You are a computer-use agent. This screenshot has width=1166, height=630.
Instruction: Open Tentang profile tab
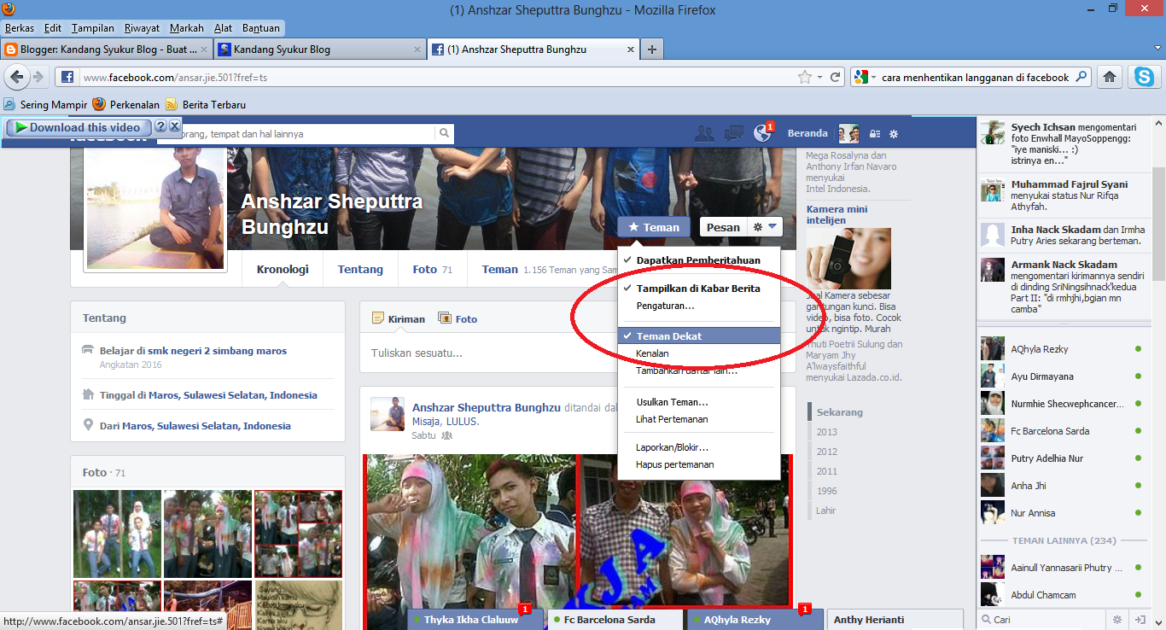pos(360,269)
